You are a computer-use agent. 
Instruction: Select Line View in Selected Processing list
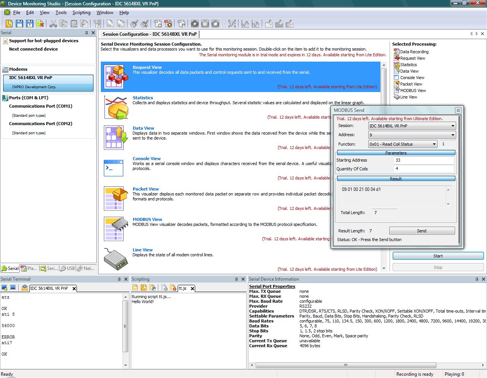click(x=406, y=97)
